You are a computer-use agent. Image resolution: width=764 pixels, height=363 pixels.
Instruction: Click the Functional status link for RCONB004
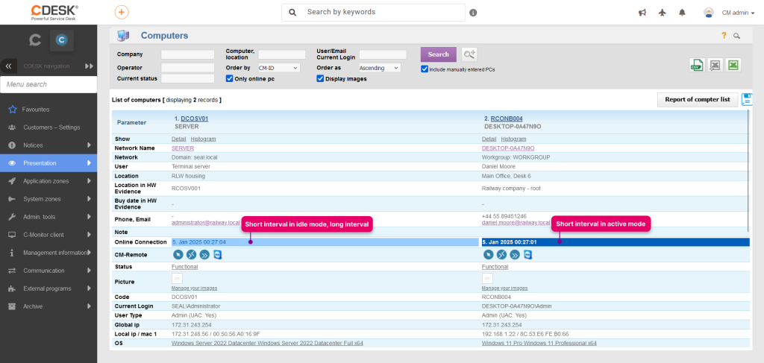pos(495,267)
